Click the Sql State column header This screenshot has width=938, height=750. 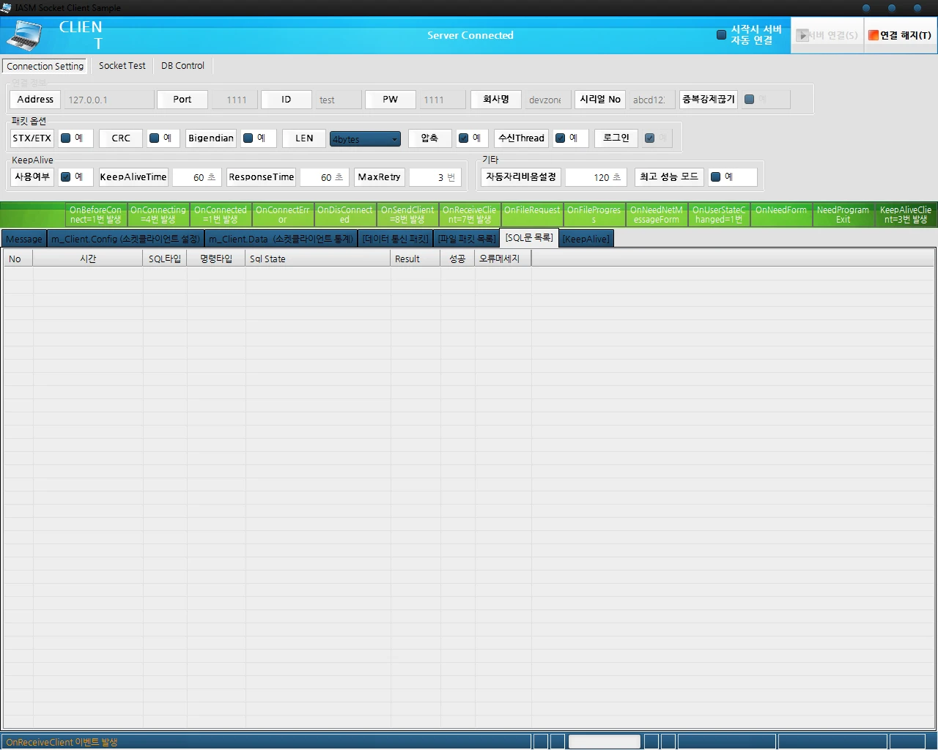318,259
